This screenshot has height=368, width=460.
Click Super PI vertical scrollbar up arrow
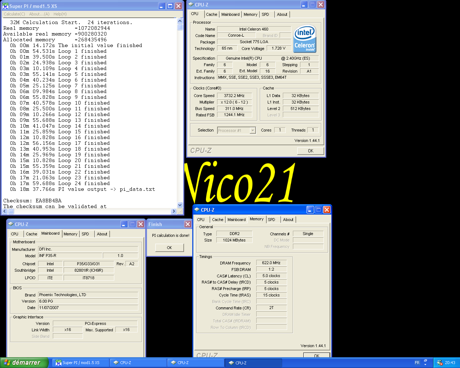tap(180, 21)
